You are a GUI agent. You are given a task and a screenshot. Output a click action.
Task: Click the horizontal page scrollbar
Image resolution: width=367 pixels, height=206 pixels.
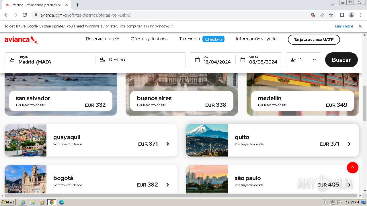[x=181, y=196]
